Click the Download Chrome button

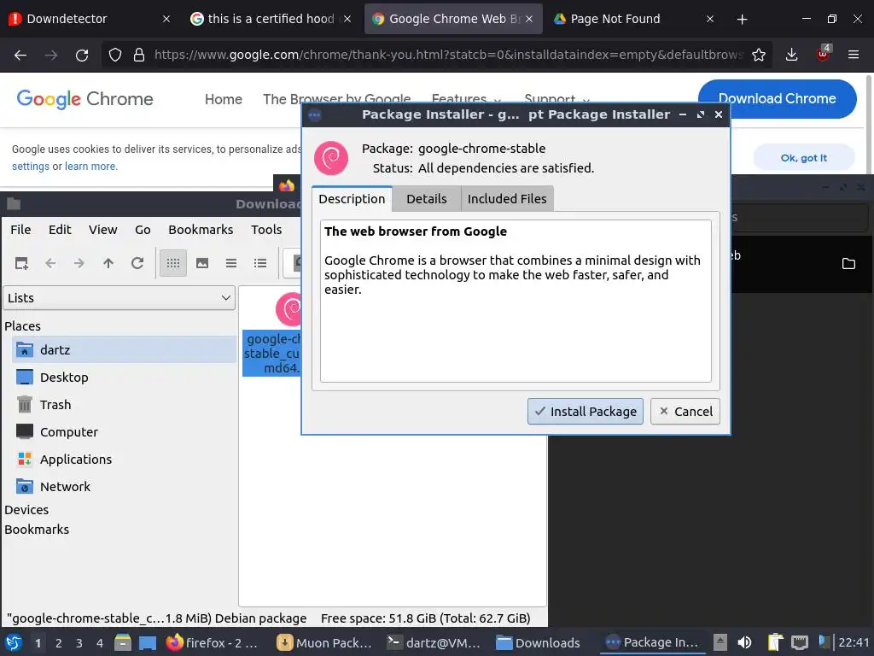[777, 99]
